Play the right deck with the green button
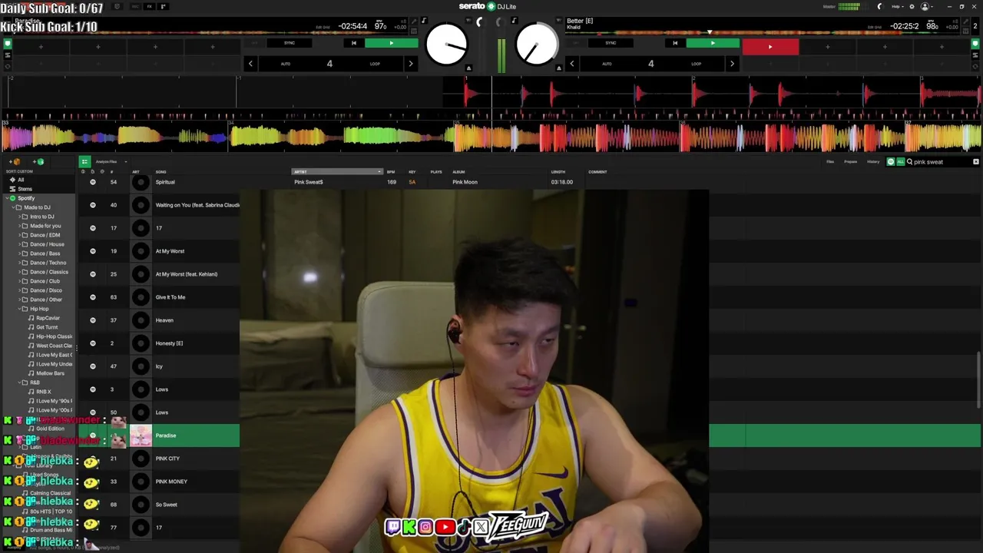 tap(712, 43)
